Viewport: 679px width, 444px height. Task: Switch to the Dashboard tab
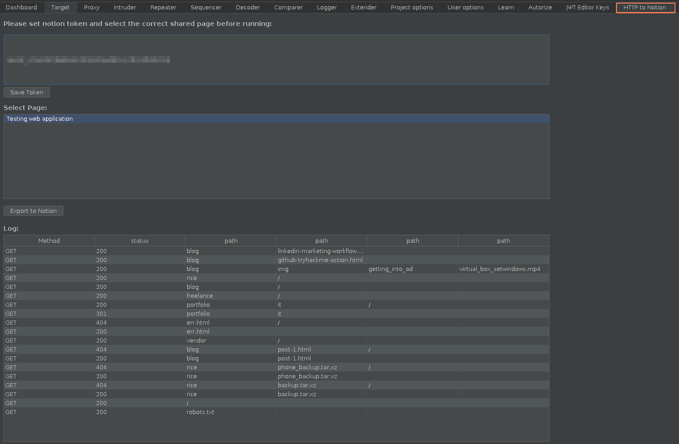coord(21,8)
